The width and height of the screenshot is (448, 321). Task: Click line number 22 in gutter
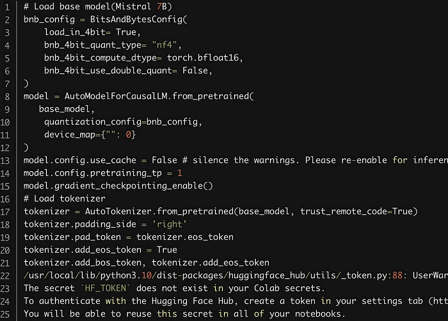click(x=5, y=276)
